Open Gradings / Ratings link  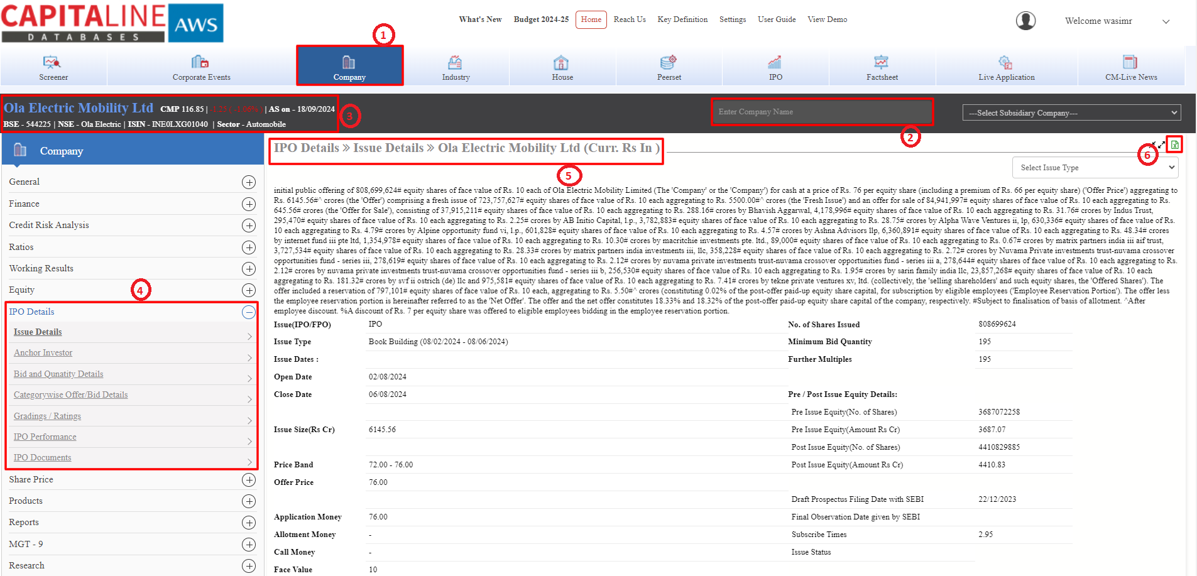coord(47,416)
